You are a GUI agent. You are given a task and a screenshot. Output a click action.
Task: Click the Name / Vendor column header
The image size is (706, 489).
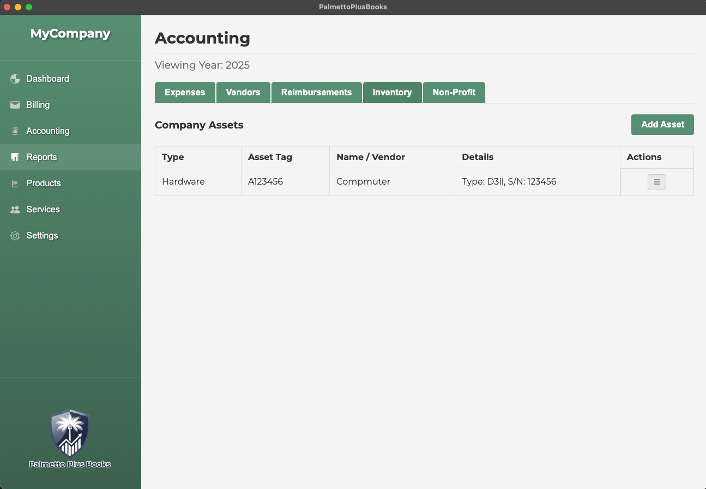click(371, 157)
